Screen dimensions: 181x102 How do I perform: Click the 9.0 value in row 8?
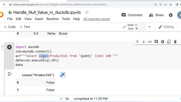click(x=36, y=33)
